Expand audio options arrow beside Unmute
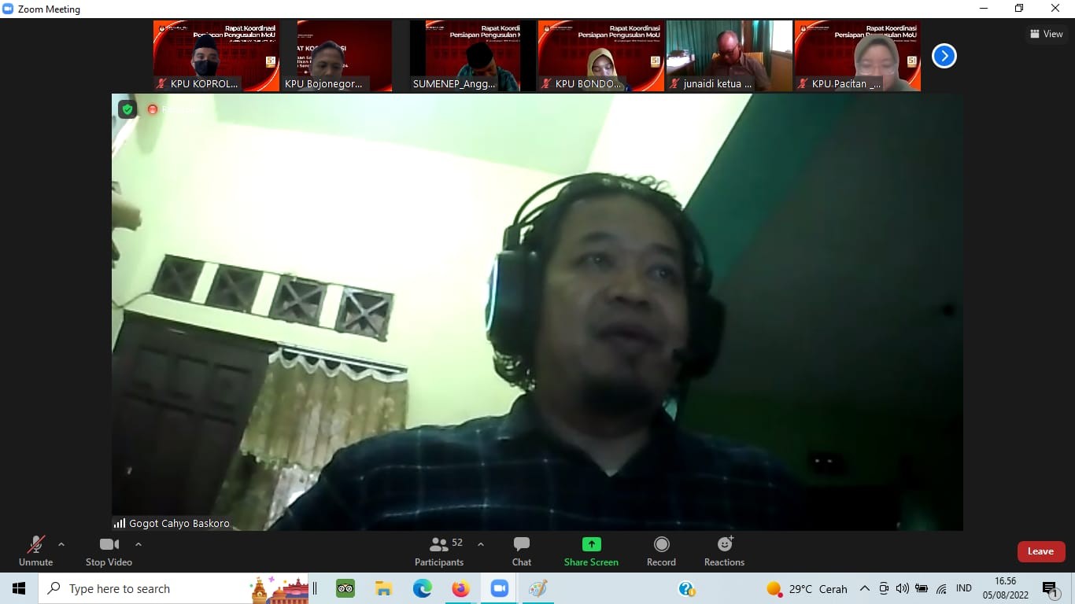Screen dimensions: 1075x604 (x=61, y=544)
